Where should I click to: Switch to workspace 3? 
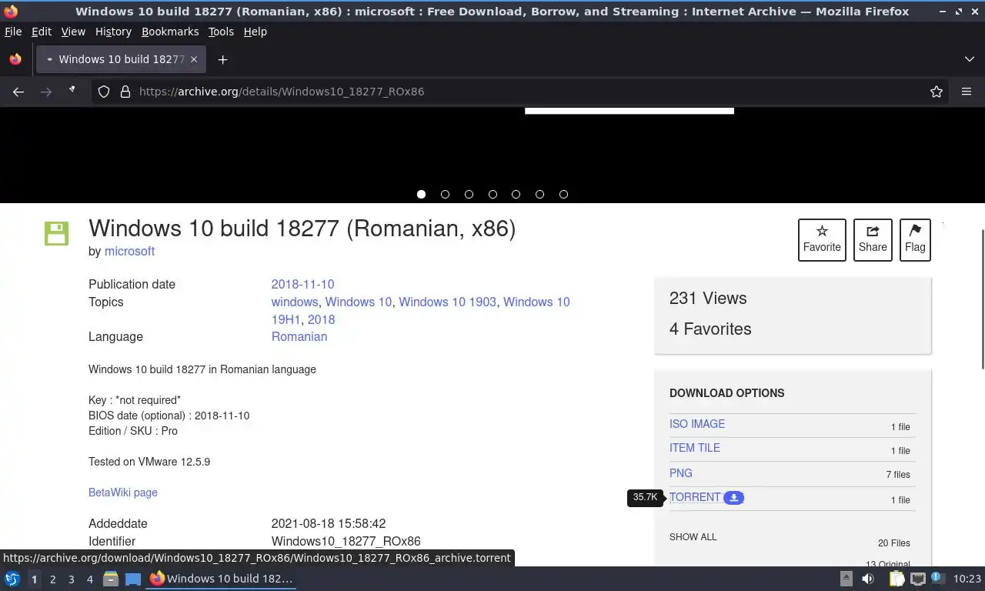click(71, 579)
